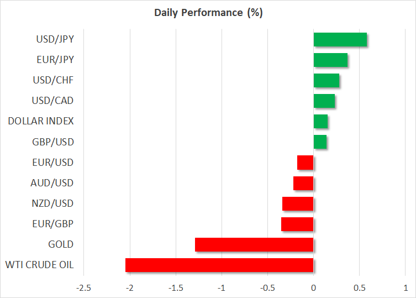Click the Daily Performance (%) chart title
The image size is (416, 298).
click(x=208, y=13)
